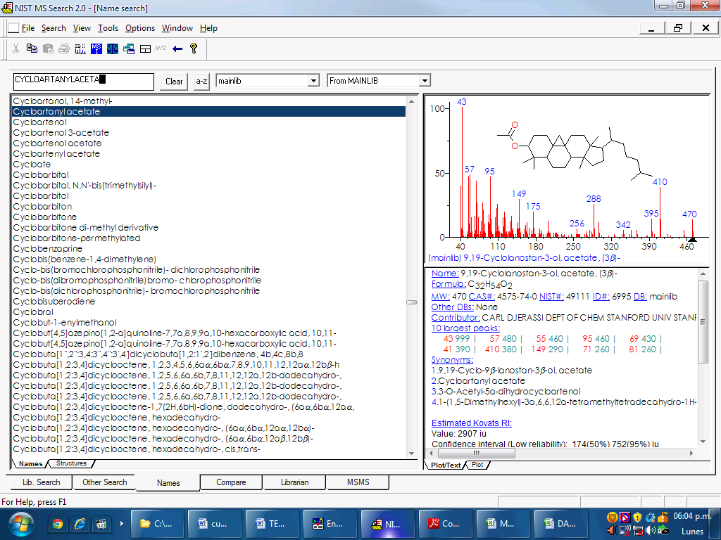Switch to the PDF 'Co...' taskbar window

tap(444, 524)
